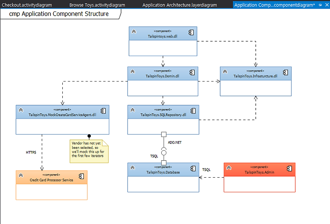Click the component icon on TailspinToys.Admin
Viewport: 330px width, 224px height.
coord(289,169)
